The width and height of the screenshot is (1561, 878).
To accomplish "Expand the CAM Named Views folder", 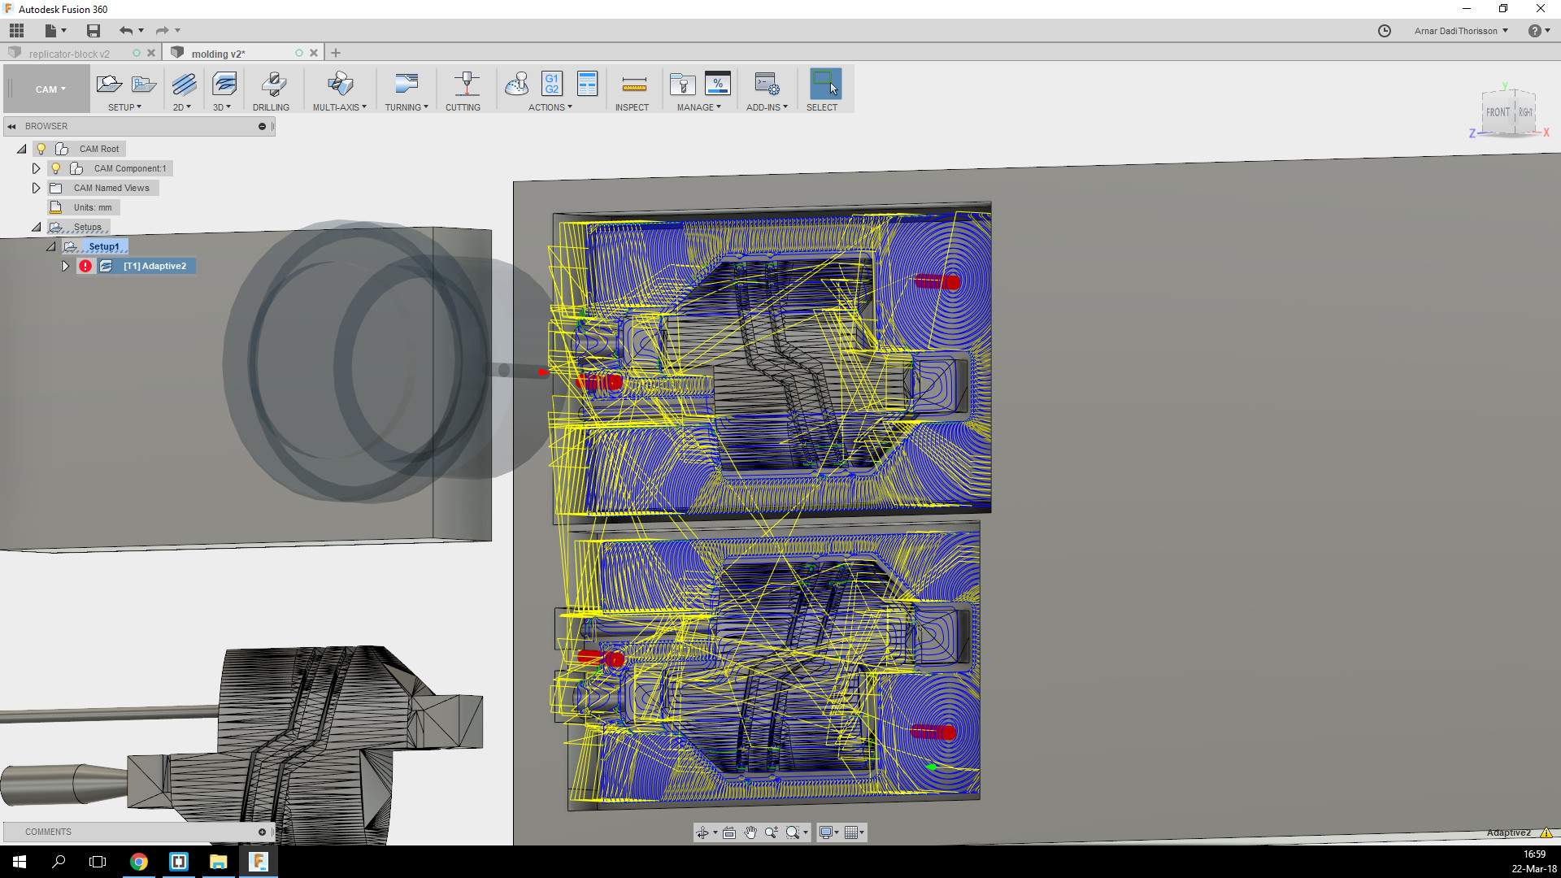I will [x=36, y=188].
